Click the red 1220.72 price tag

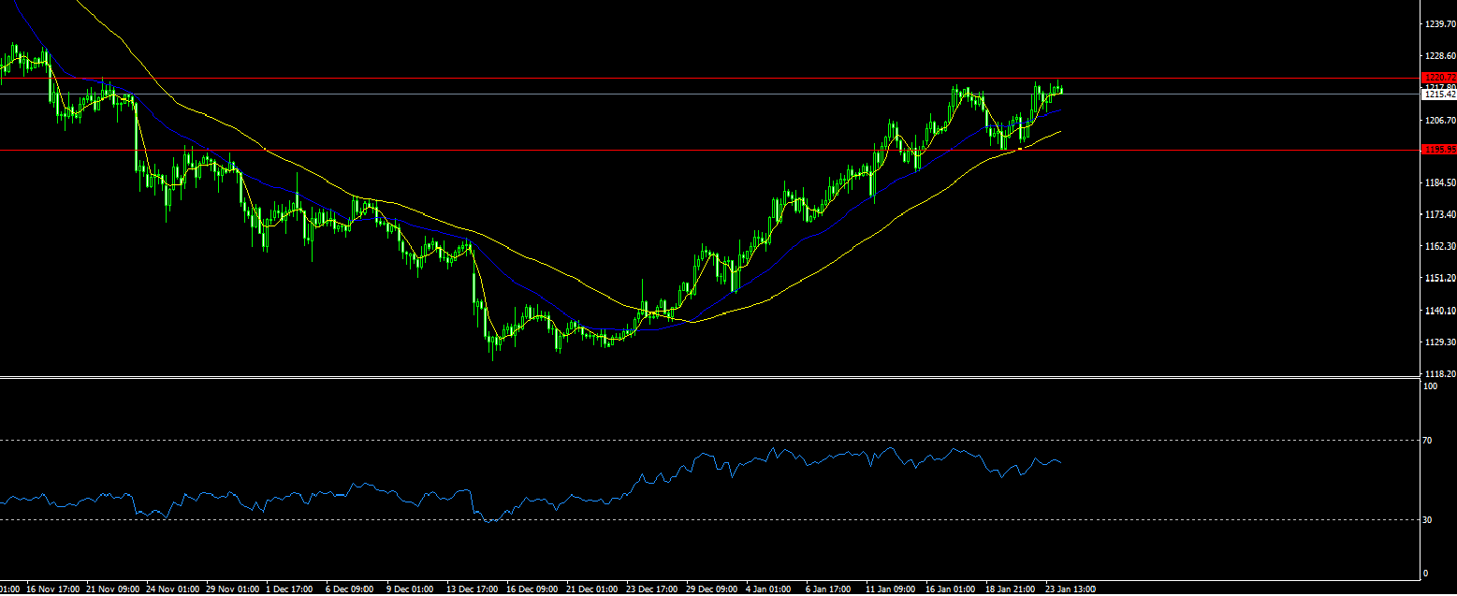click(1438, 77)
